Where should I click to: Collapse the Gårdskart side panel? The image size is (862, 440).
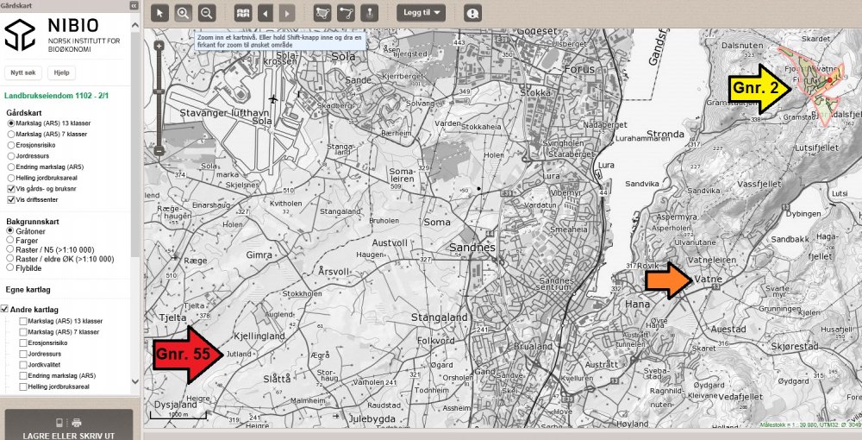[x=134, y=5]
